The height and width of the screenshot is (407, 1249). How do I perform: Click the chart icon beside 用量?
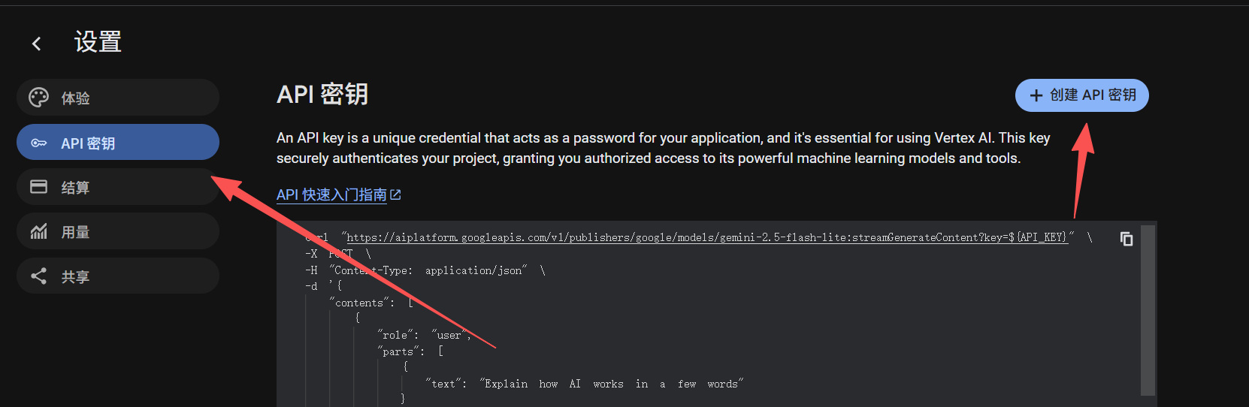click(38, 231)
